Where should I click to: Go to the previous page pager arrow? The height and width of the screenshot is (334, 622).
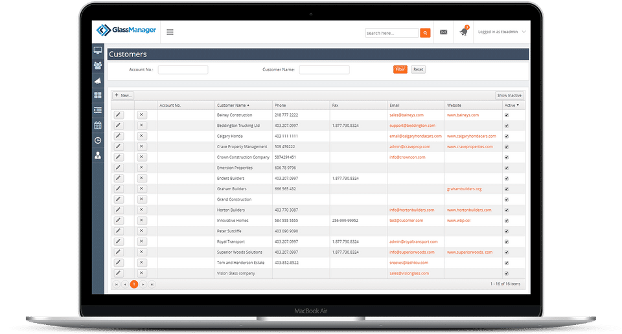click(x=125, y=284)
